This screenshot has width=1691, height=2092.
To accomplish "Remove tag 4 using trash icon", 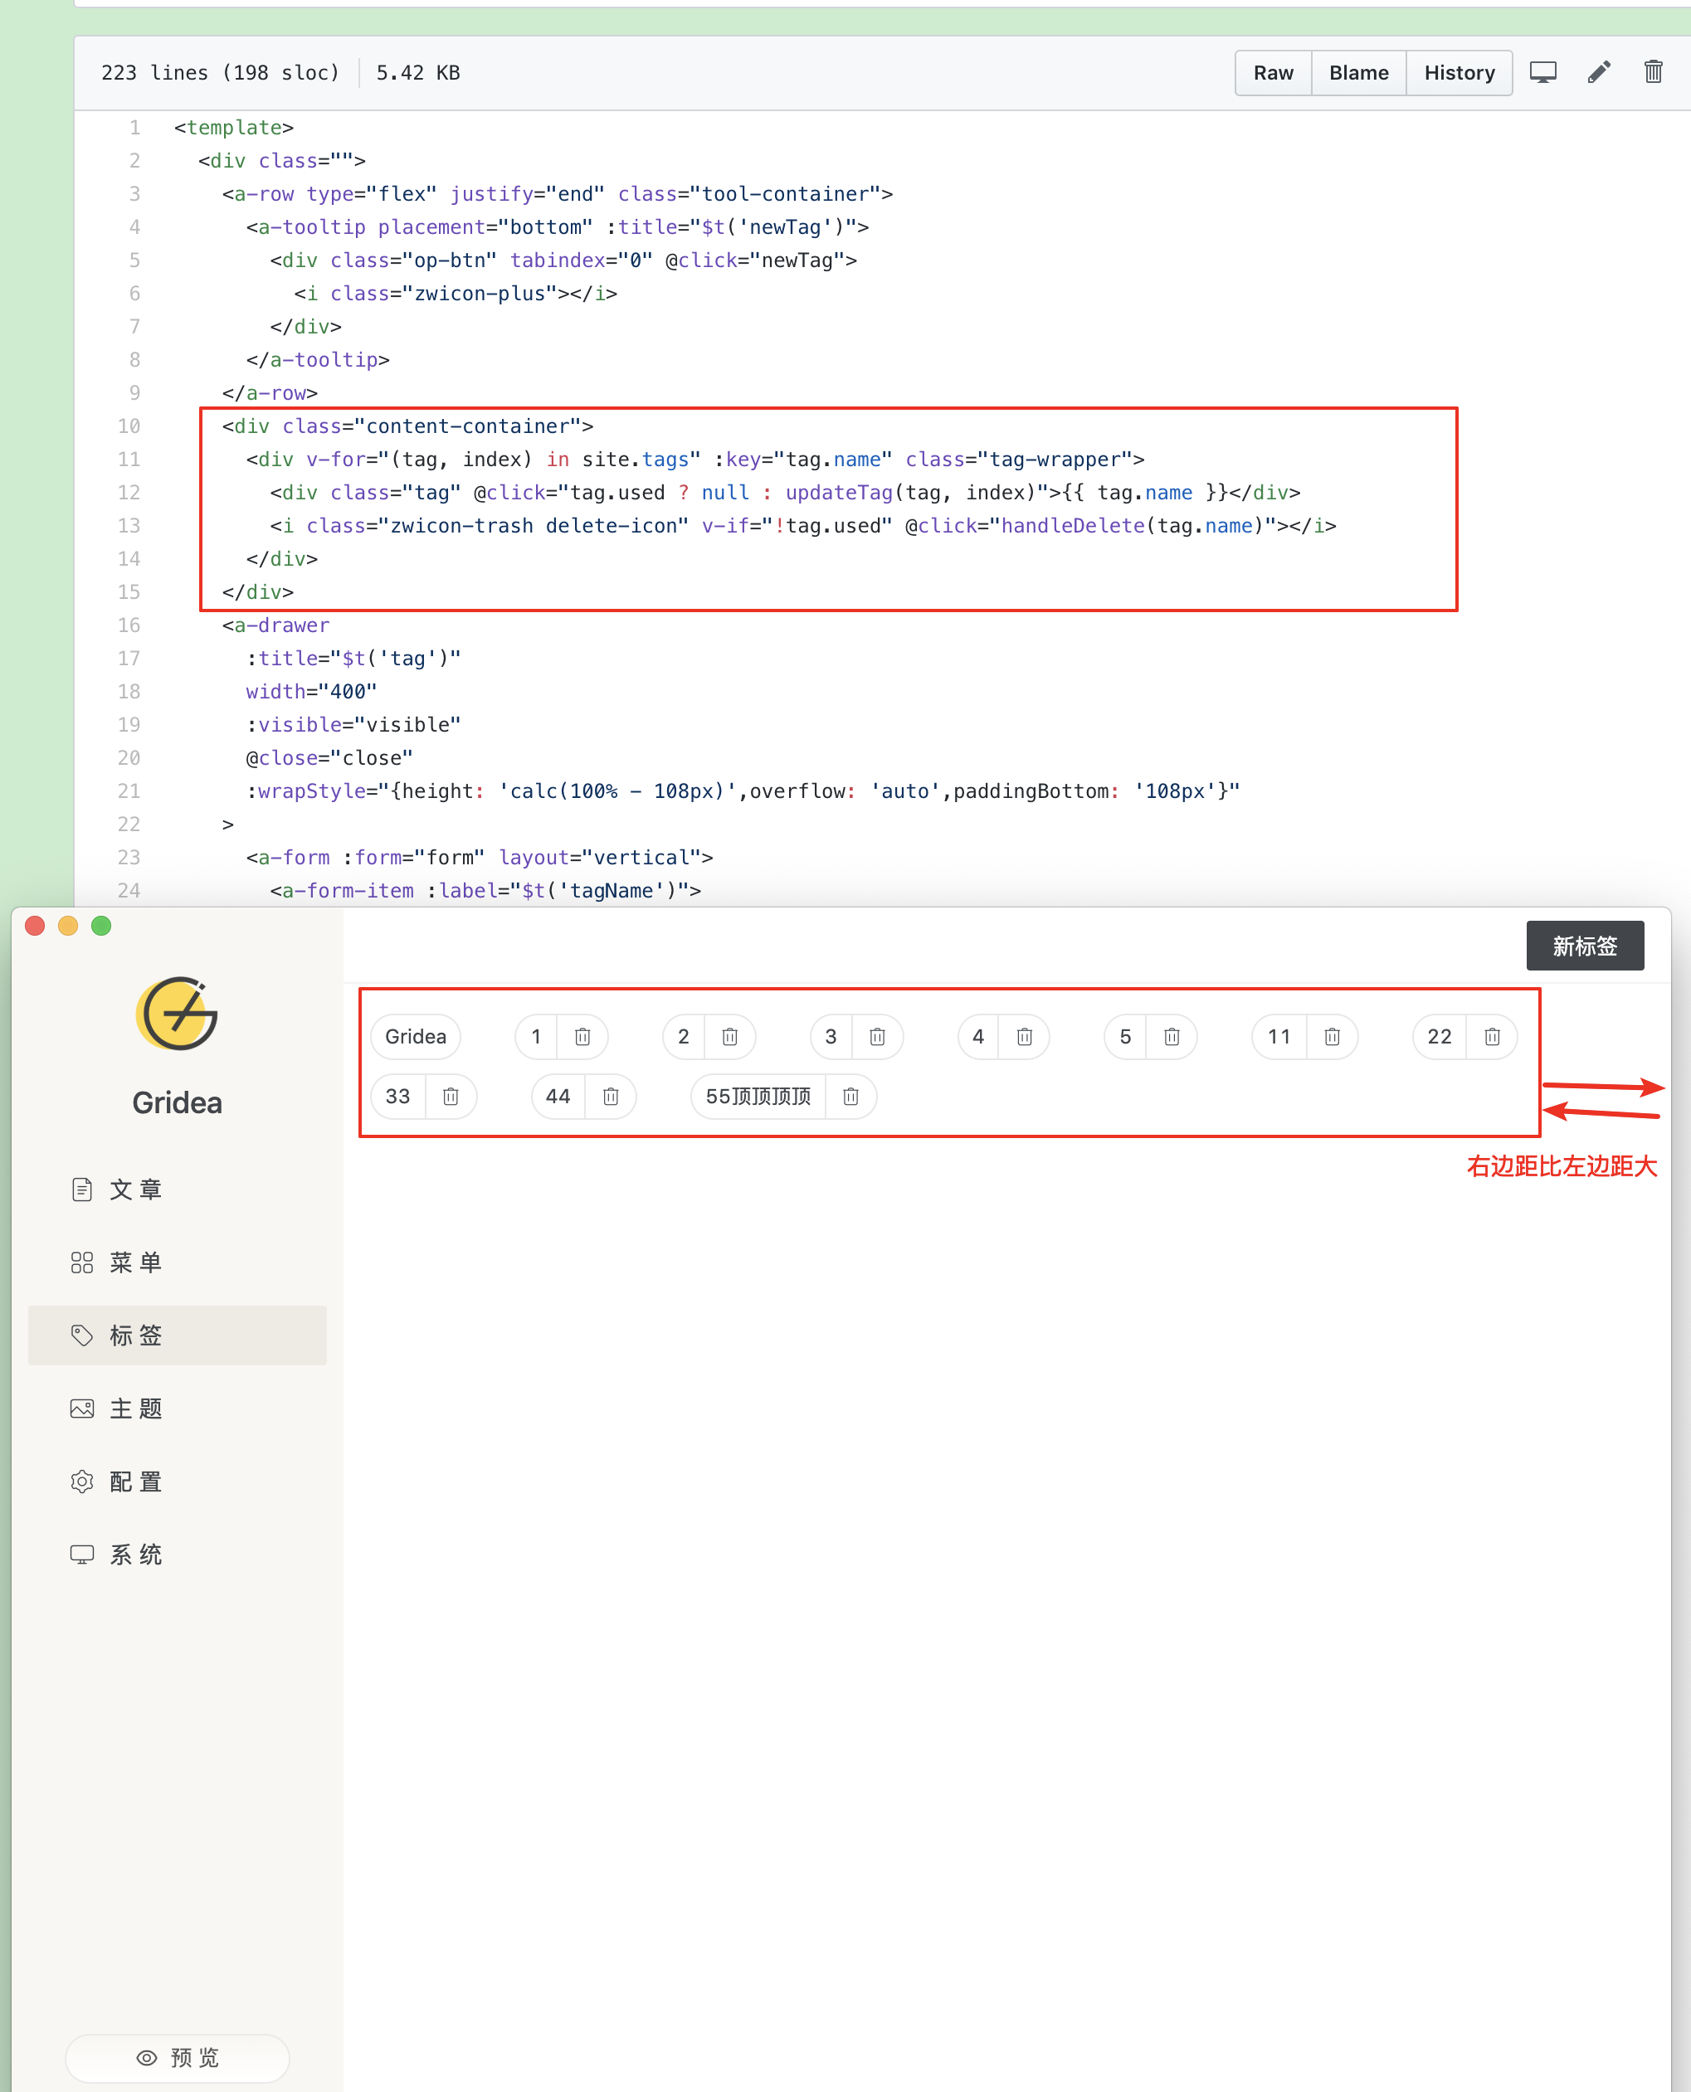I will pyautogui.click(x=1024, y=1036).
